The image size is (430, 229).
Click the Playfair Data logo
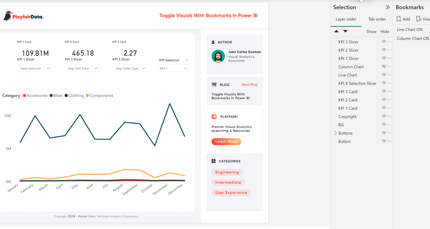(x=24, y=16)
